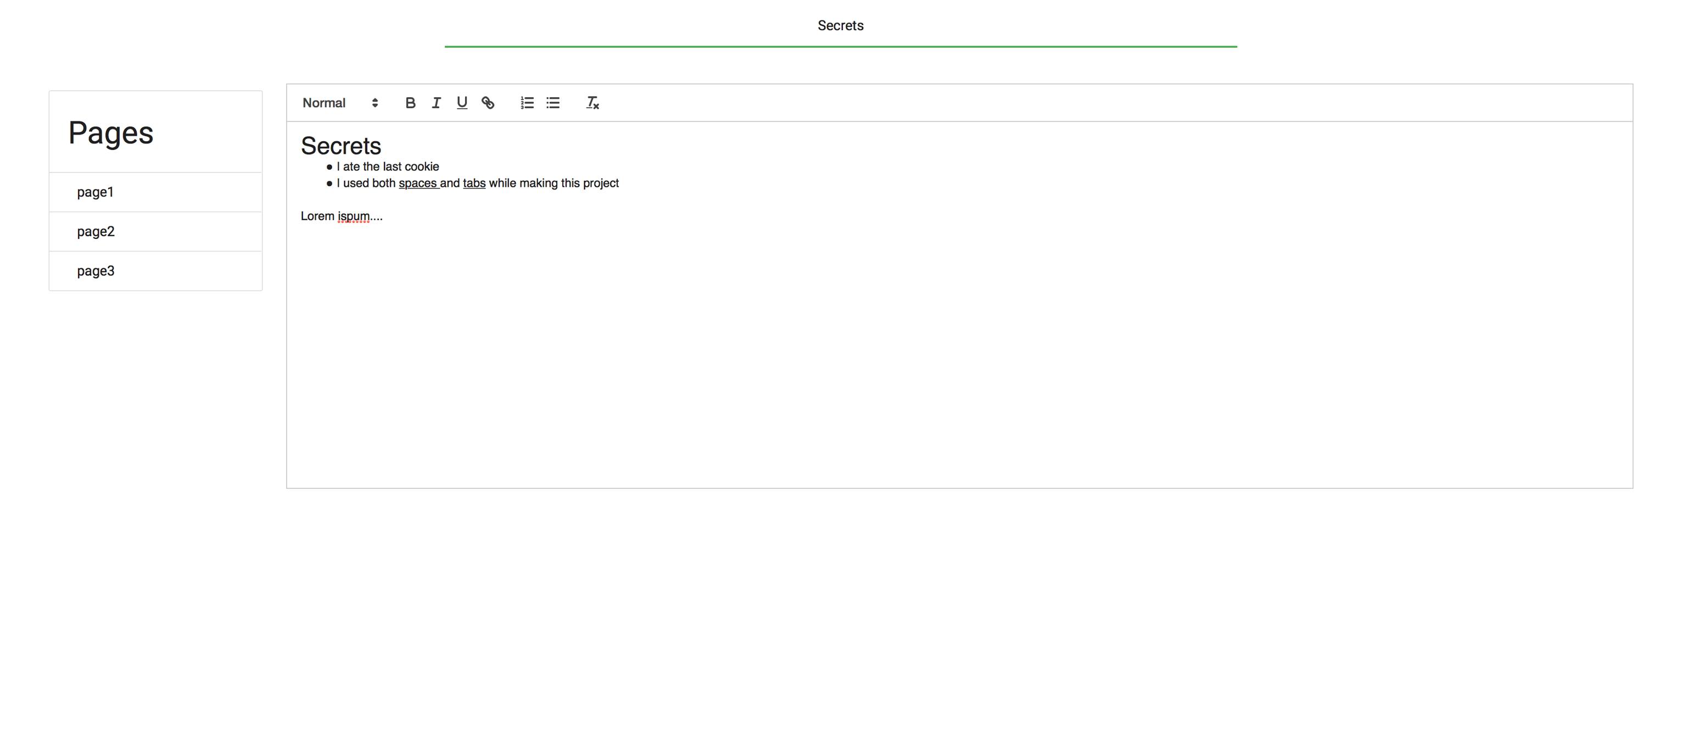Open page1 in Pages list
This screenshot has height=741, width=1706.
coord(96,192)
